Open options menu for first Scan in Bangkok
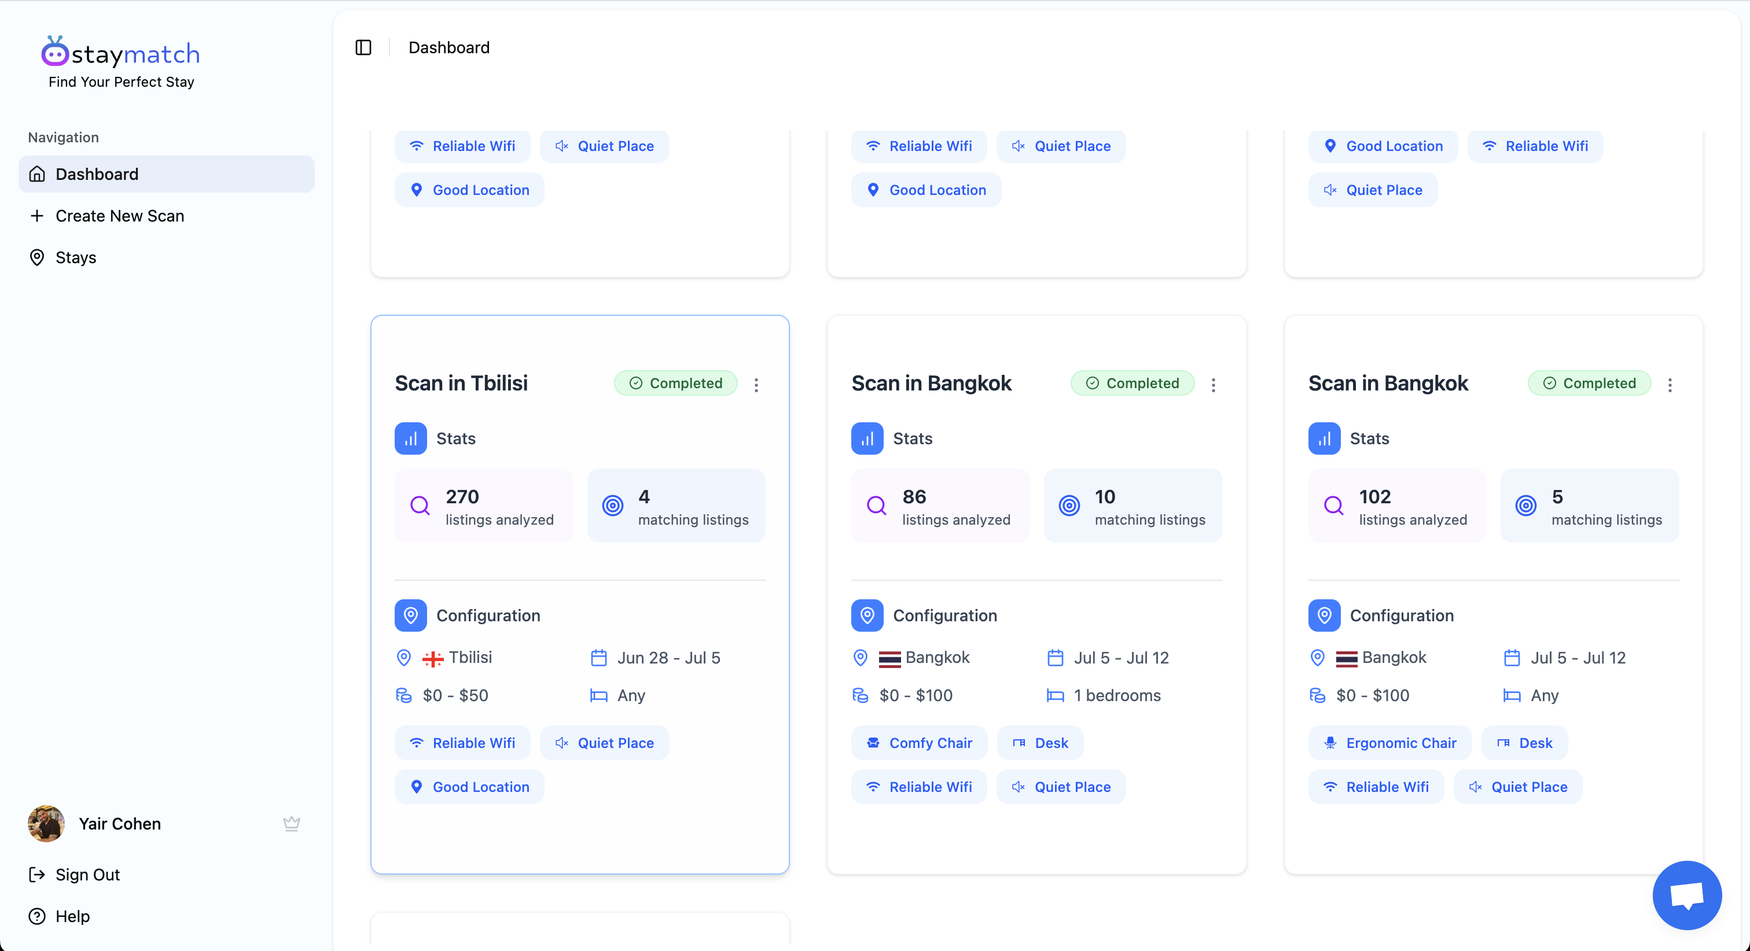1750x951 pixels. point(1214,385)
